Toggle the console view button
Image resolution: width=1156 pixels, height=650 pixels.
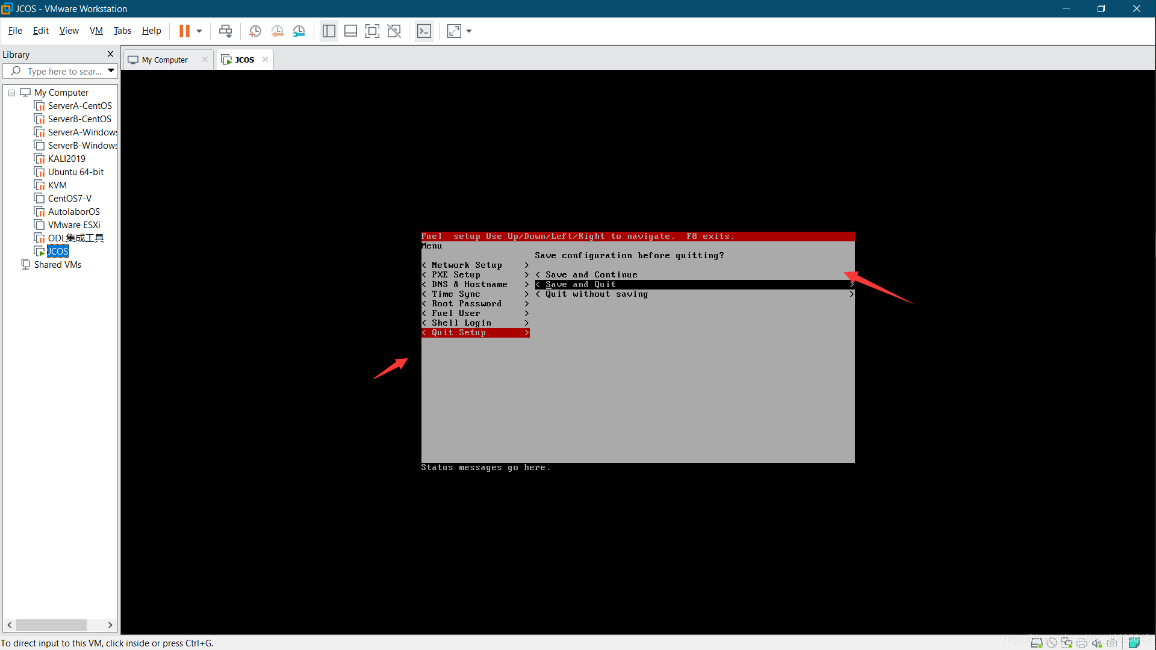click(x=424, y=31)
